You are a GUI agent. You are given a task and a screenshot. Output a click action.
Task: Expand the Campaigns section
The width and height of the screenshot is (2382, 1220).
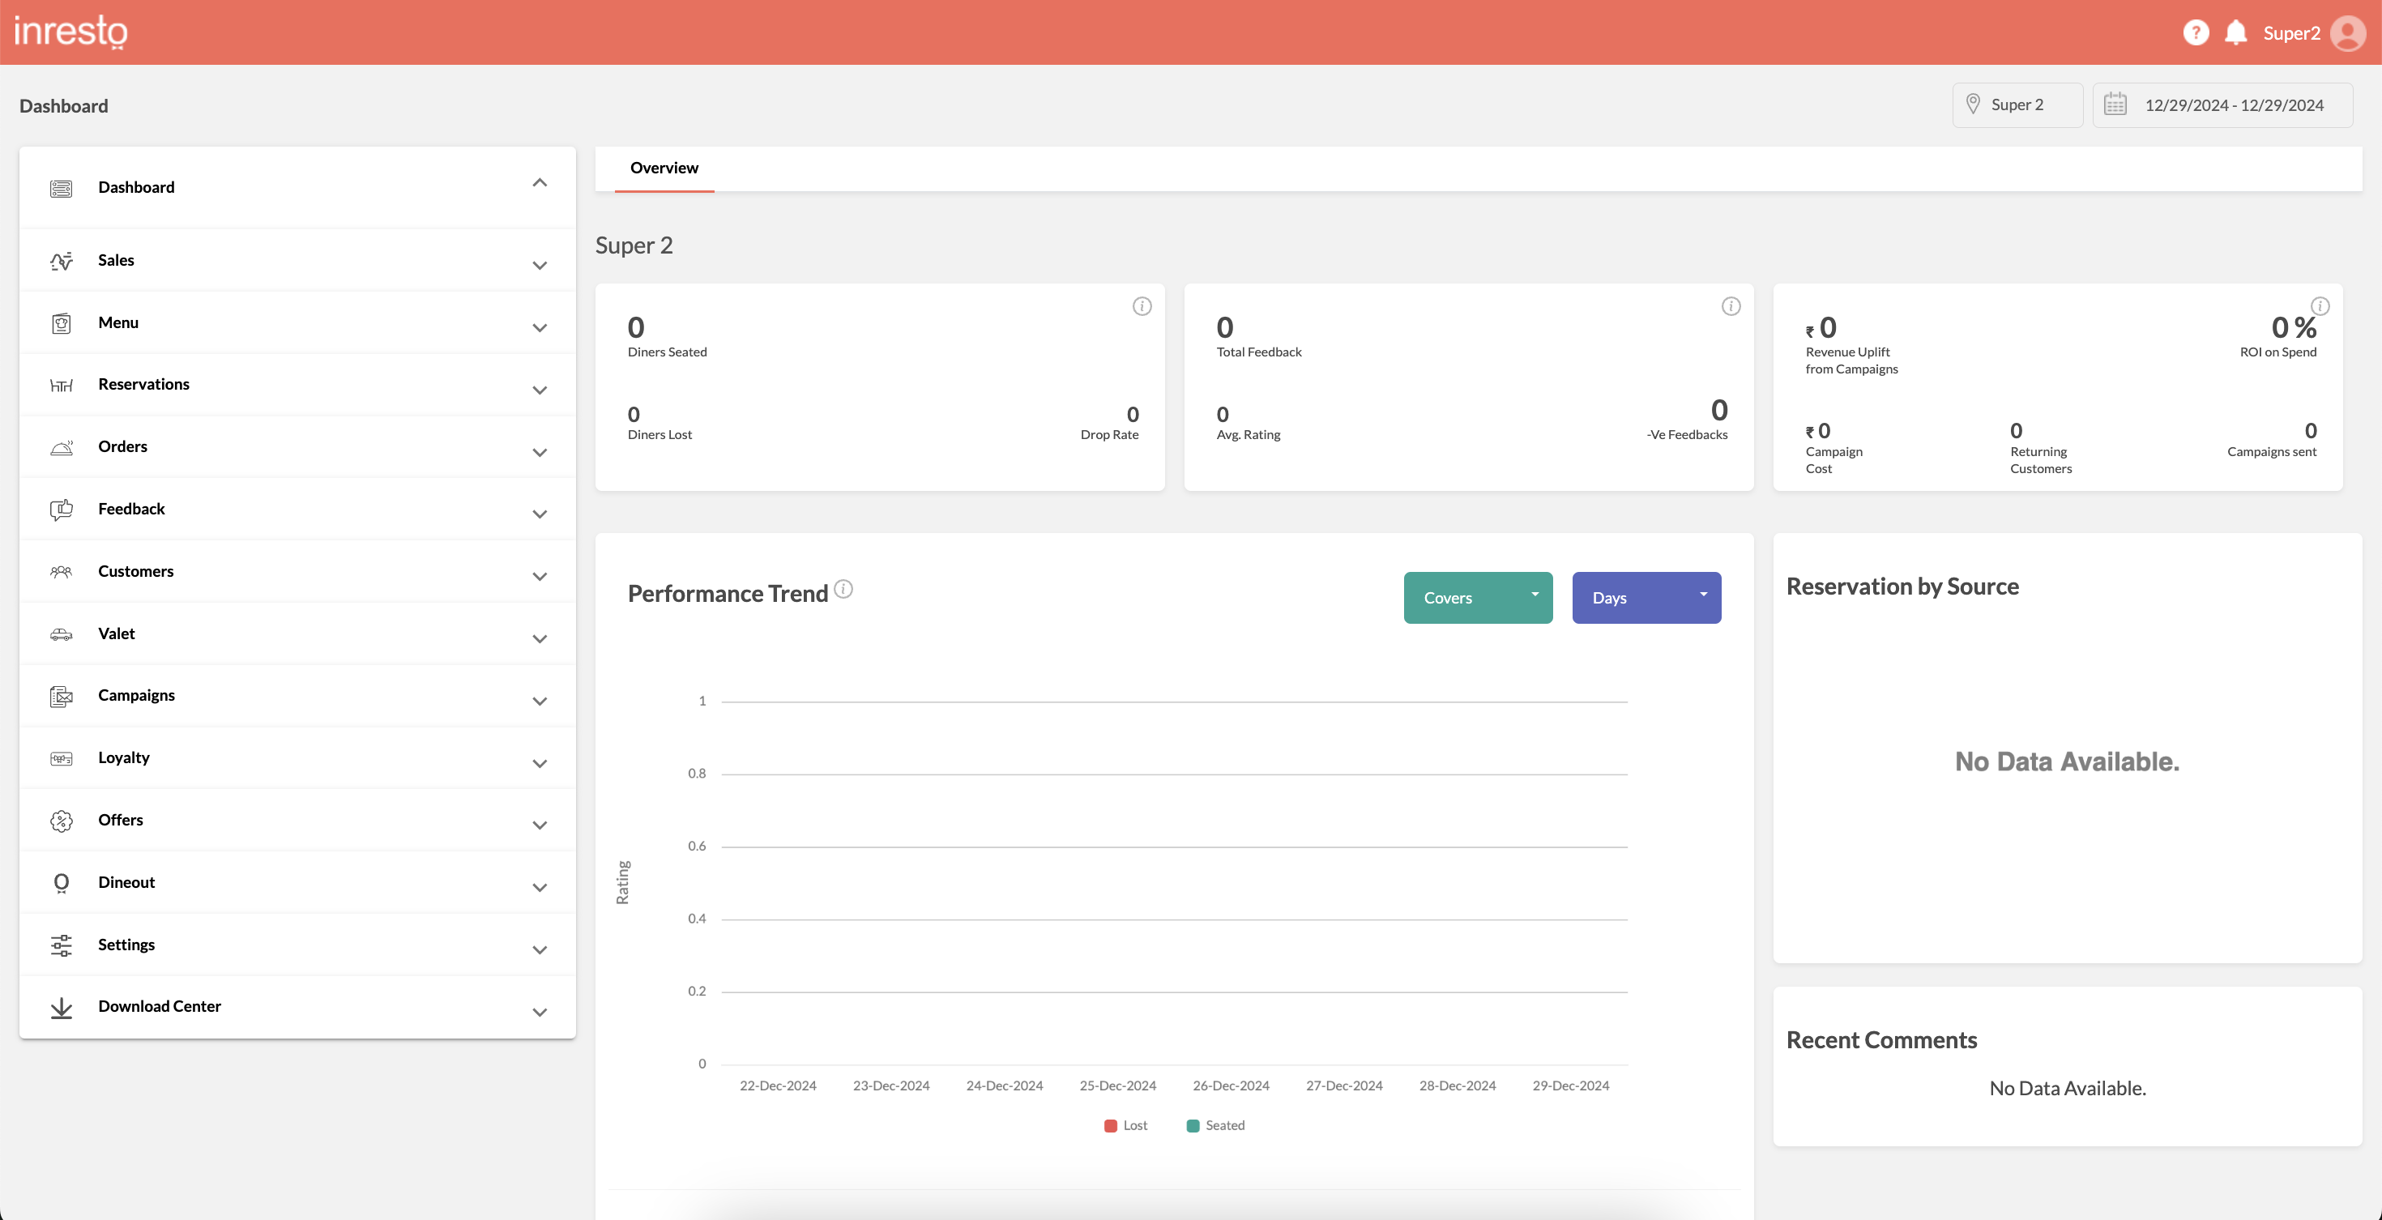(540, 701)
